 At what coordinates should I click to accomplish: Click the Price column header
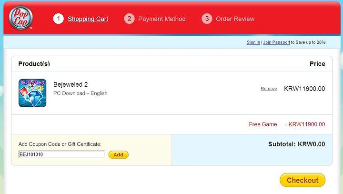point(317,64)
